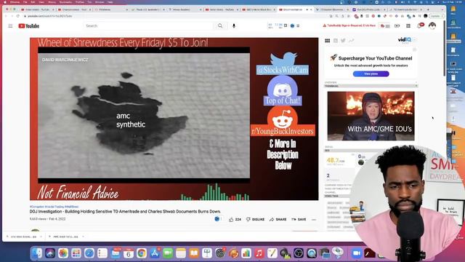Open a new Chrome tab with plus
Image resolution: width=465 pixels, height=262 pixels.
(x=428, y=9)
